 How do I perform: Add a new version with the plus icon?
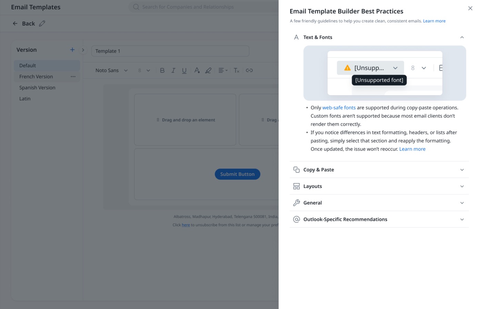click(x=72, y=50)
